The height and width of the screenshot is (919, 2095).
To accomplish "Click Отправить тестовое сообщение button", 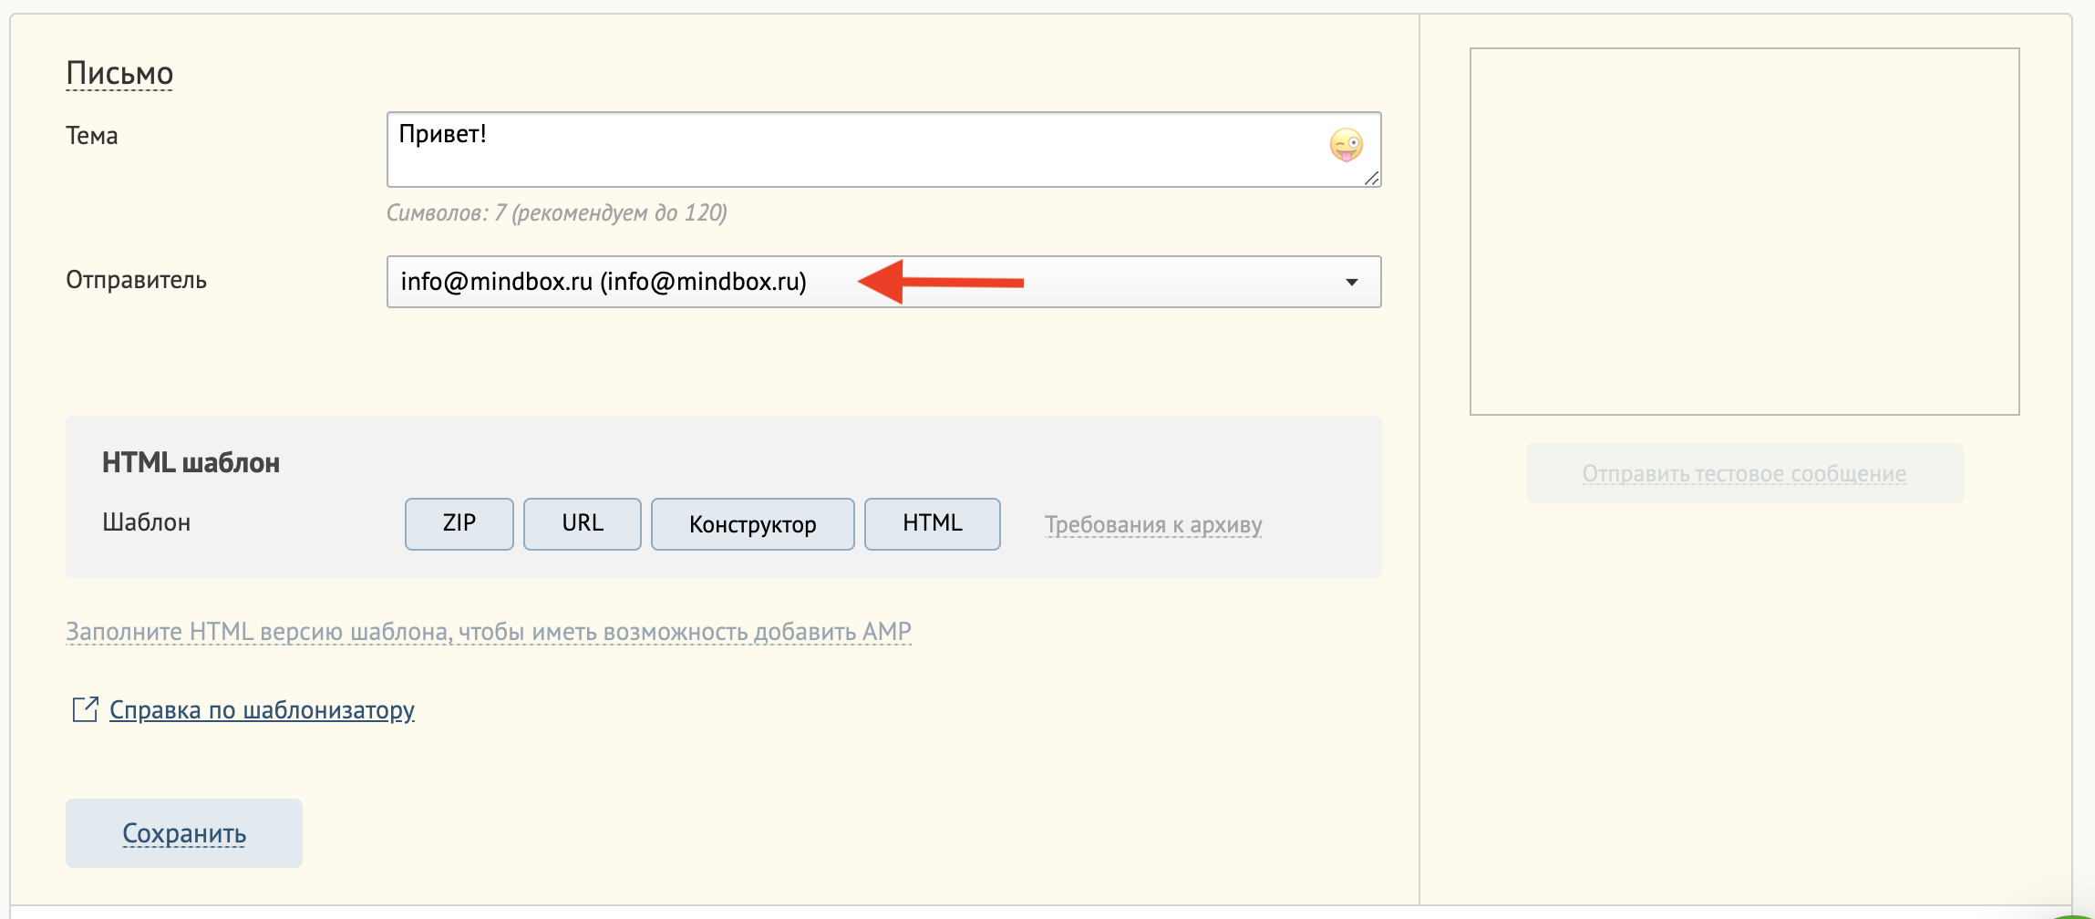I will [1744, 473].
